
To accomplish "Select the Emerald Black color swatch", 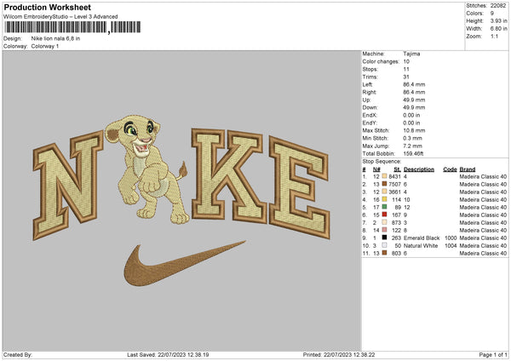I will (x=385, y=238).
